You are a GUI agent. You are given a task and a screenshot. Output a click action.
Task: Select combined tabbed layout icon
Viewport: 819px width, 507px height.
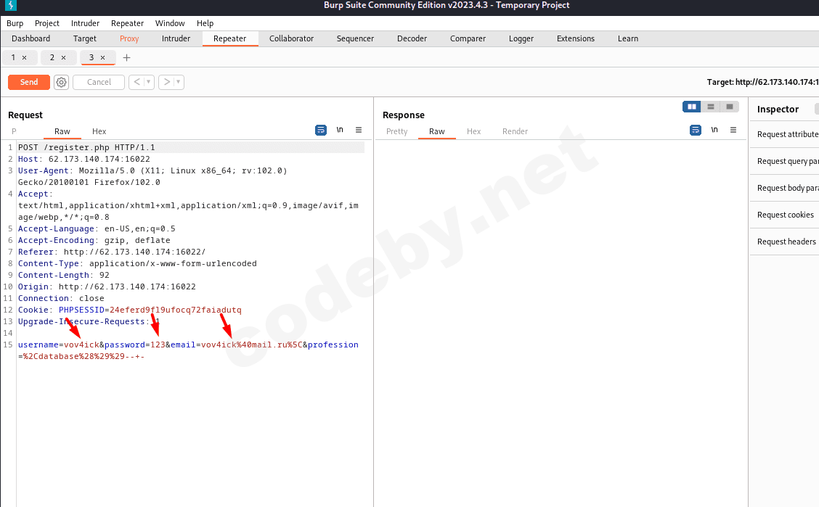pyautogui.click(x=729, y=107)
